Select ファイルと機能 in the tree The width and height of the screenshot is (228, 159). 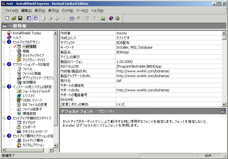pyautogui.click(x=32, y=73)
